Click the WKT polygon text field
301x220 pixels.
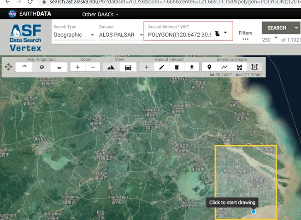pyautogui.click(x=179, y=34)
